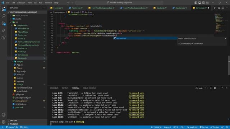230x129 pixels.
Task: Switch to PROBLEMS panel tab
Action: (x=54, y=88)
